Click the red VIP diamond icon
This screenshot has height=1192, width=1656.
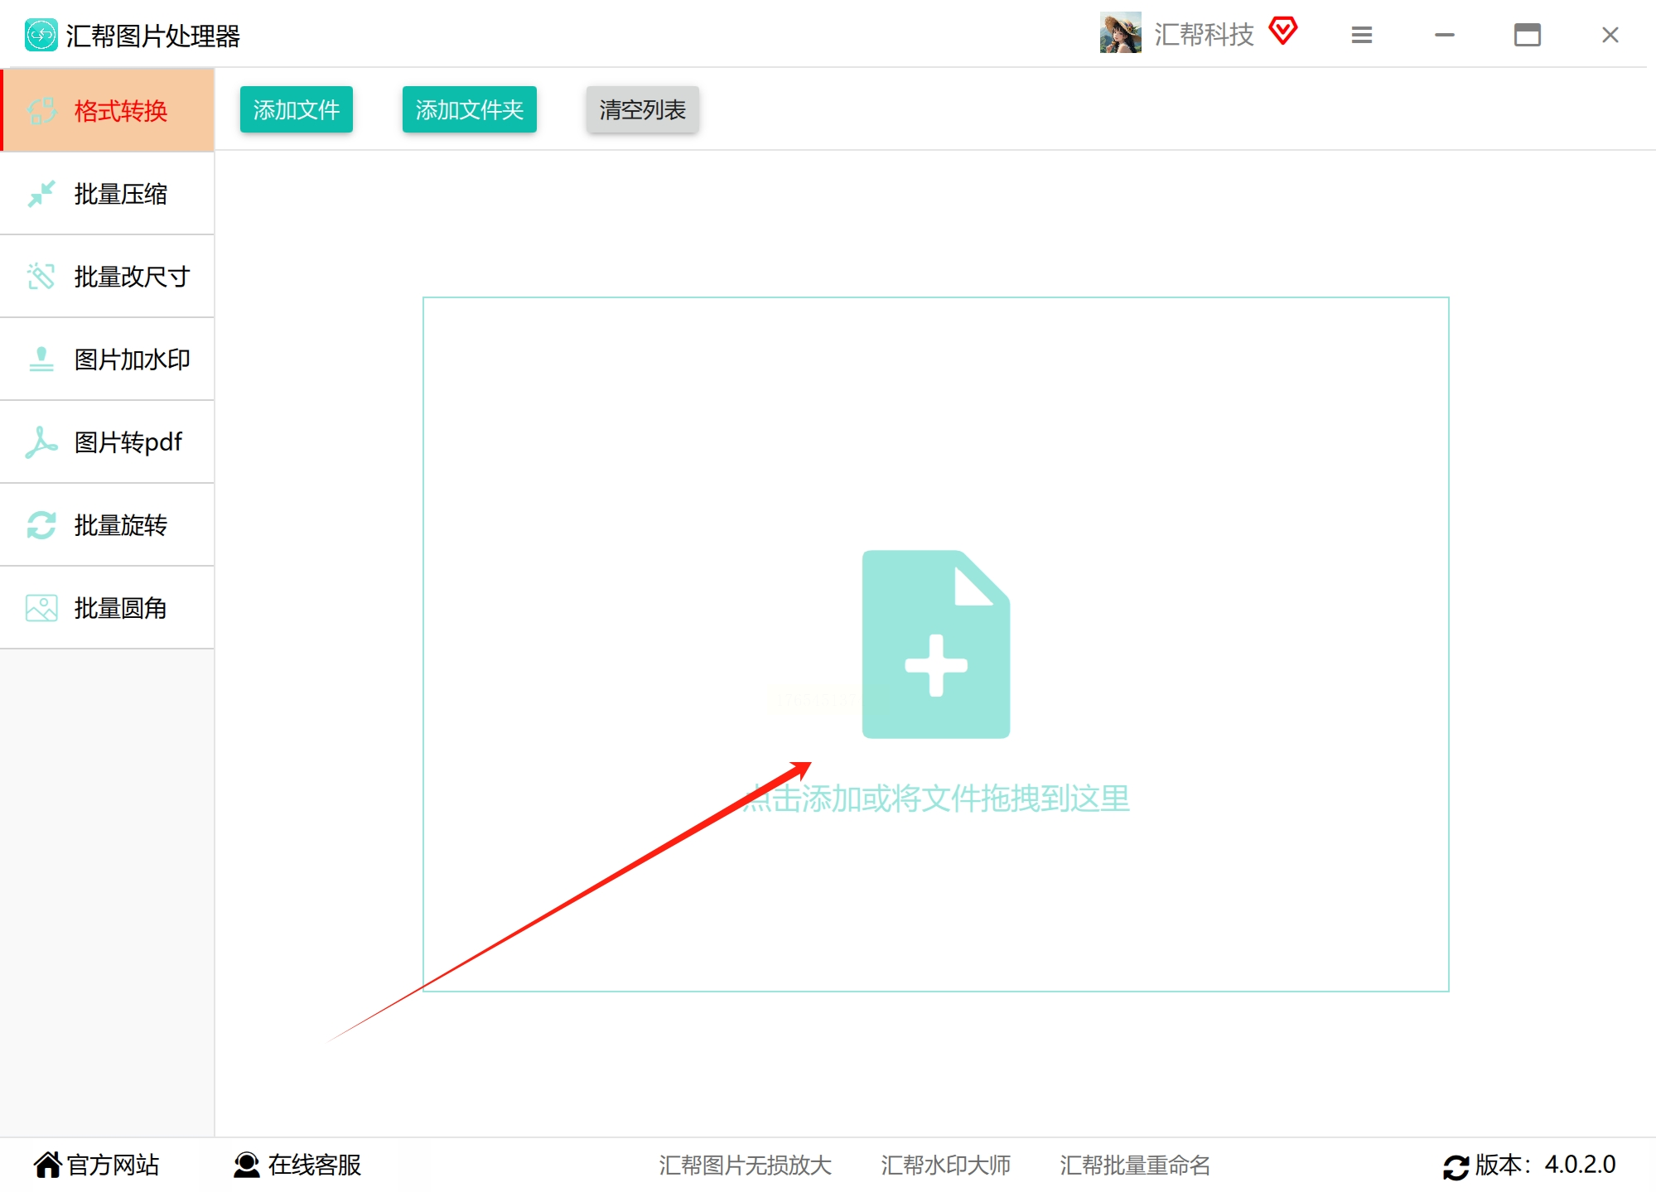tap(1282, 31)
